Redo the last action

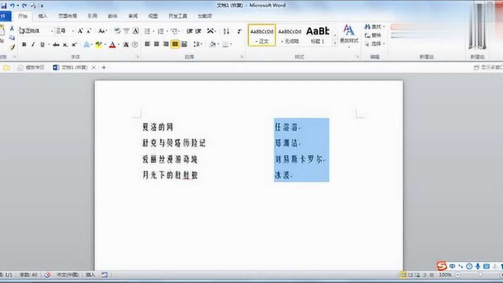click(24, 6)
